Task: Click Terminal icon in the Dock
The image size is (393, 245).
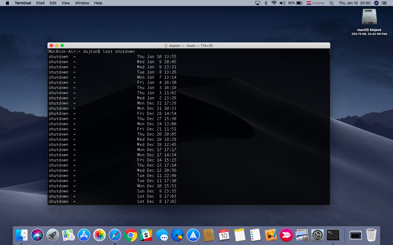Action: pos(333,235)
